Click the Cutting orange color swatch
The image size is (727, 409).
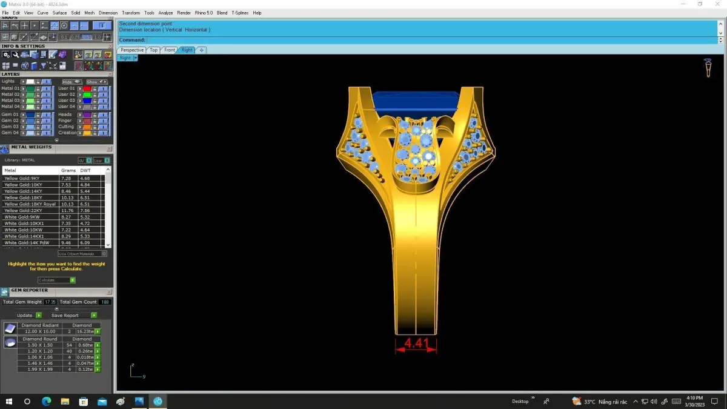pos(87,127)
